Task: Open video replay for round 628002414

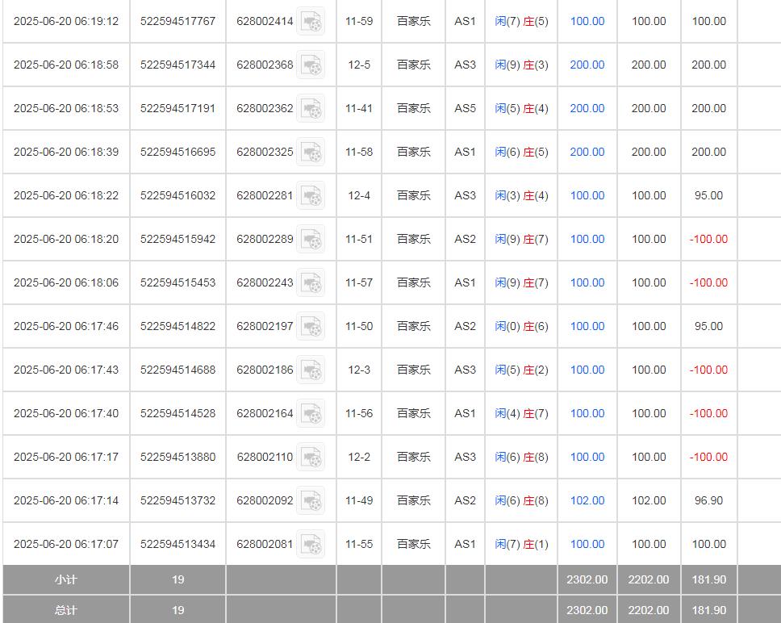Action: coord(311,22)
